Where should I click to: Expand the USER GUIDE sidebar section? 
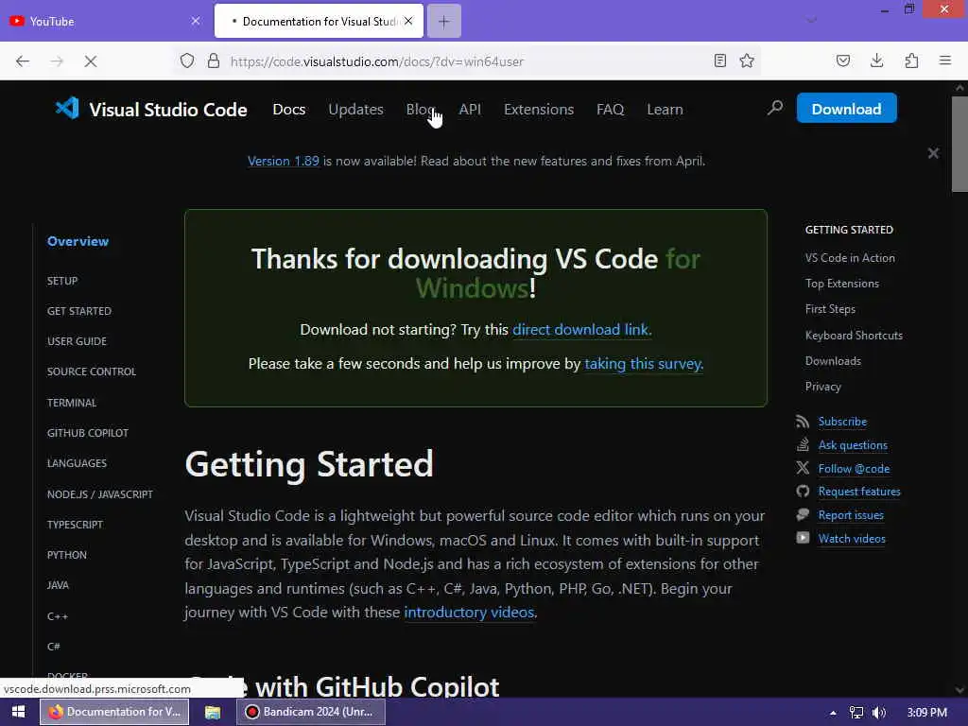pyautogui.click(x=77, y=341)
